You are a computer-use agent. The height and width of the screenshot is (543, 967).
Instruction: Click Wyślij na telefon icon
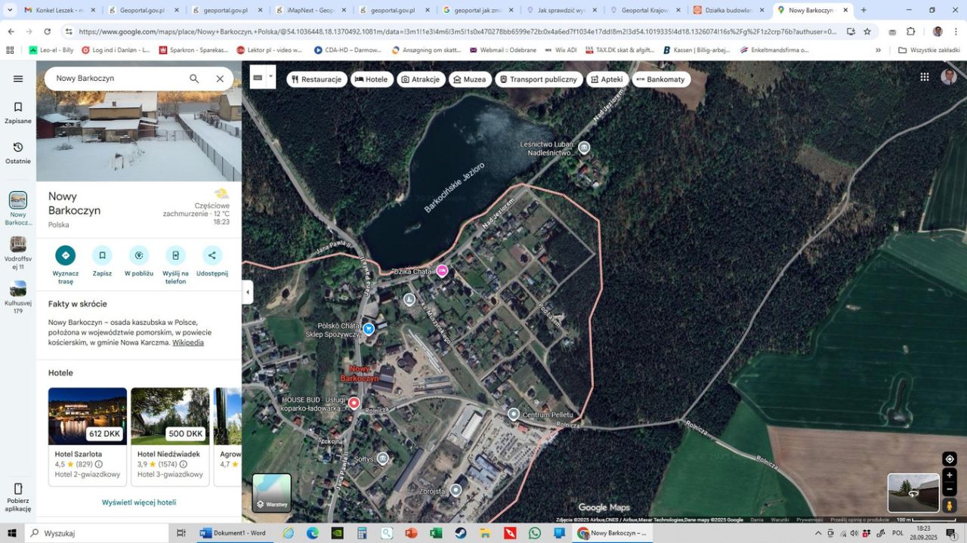(175, 255)
